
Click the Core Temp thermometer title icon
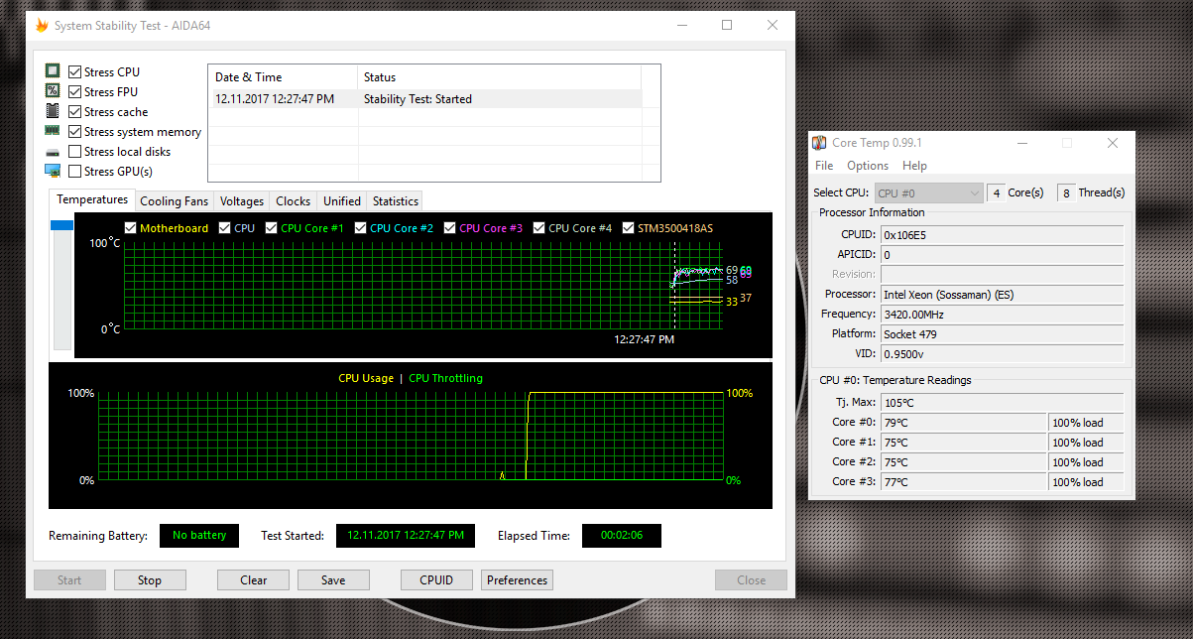(819, 143)
